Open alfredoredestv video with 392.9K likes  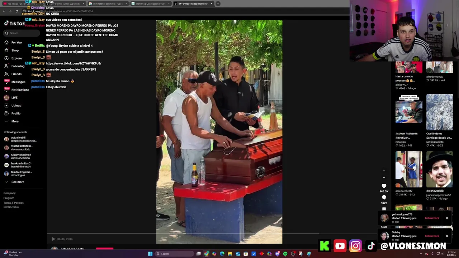coord(440,67)
